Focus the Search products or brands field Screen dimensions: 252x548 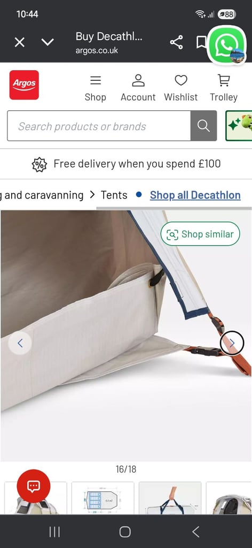[x=99, y=126]
